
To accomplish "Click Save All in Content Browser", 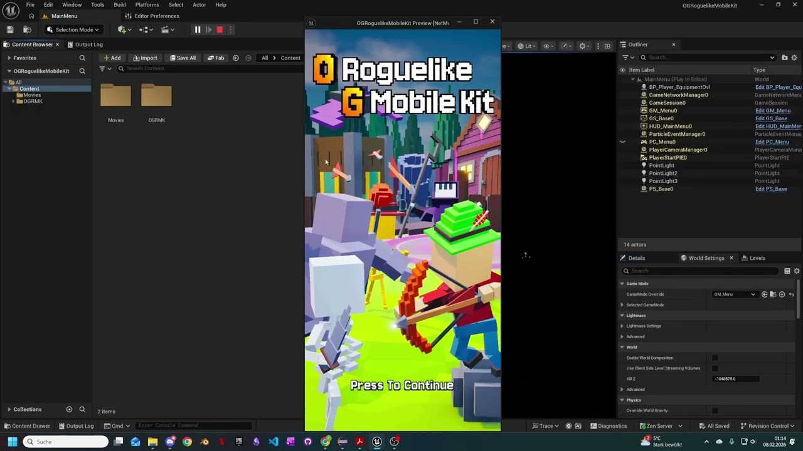I will (x=183, y=58).
